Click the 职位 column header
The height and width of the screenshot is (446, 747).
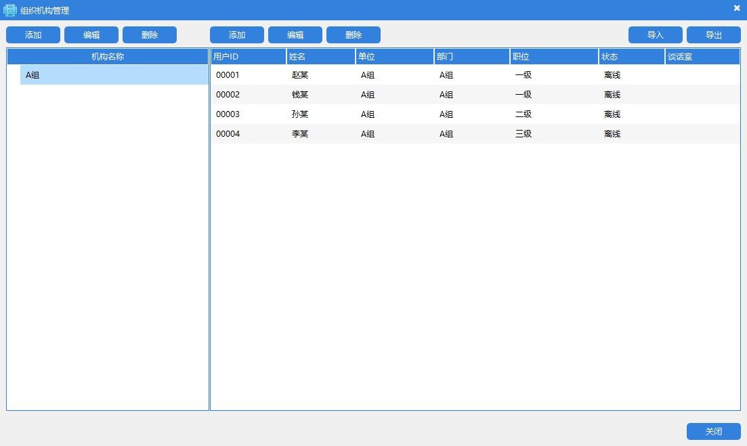[x=554, y=57]
